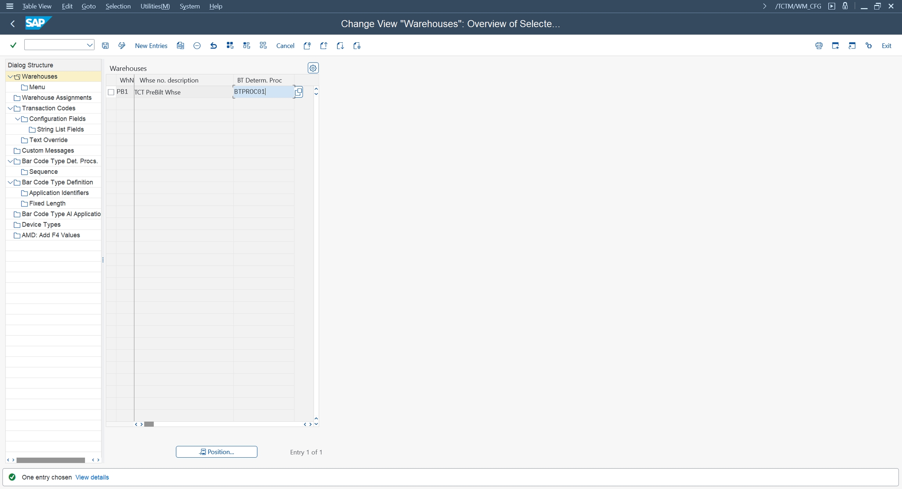Click the Undo change arrow icon
Viewport: 902px width, 489px height.
pos(213,46)
